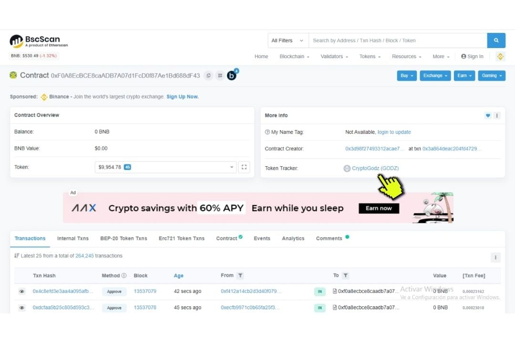515x343 pixels.
Task: Switch to BEP-20 Token Txns tab
Action: tap(124, 239)
